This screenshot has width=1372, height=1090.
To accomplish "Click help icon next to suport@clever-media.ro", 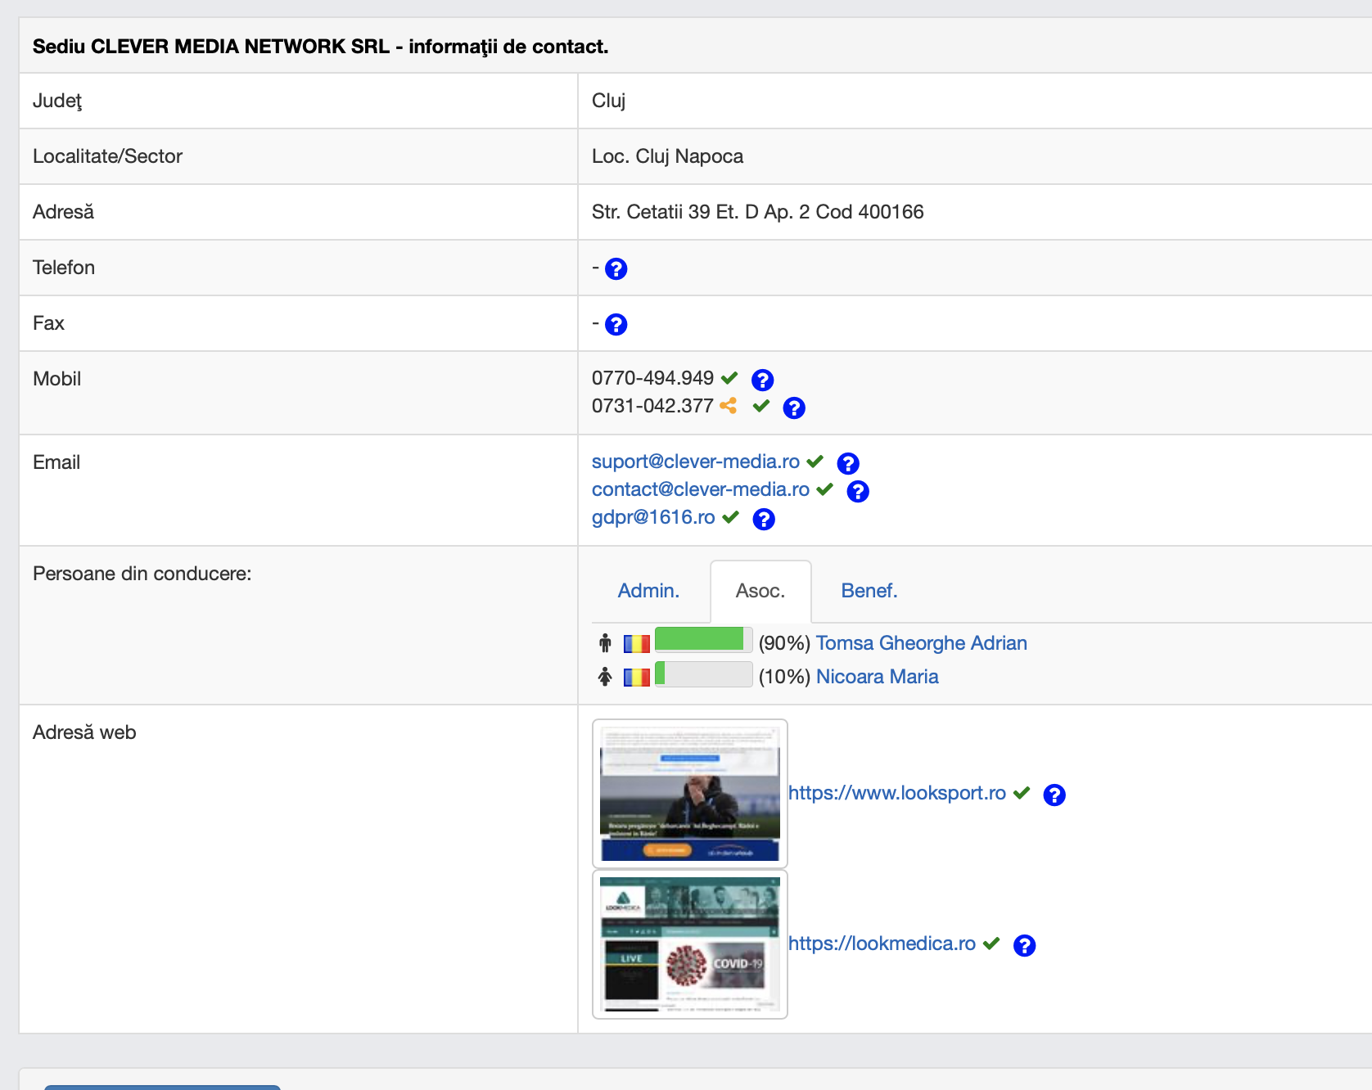I will click(x=848, y=464).
